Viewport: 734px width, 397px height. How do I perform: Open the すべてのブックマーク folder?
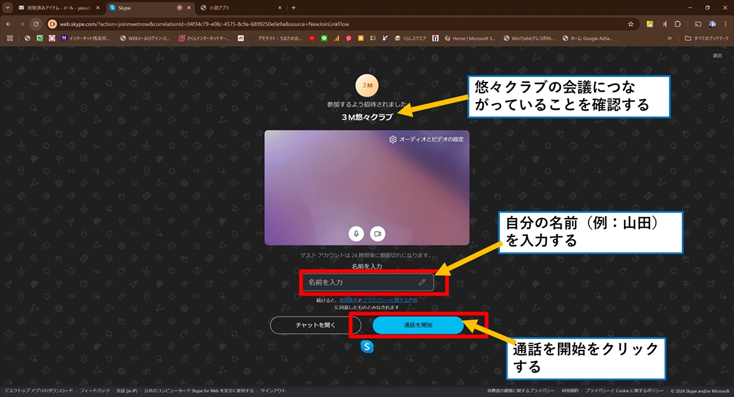coord(706,38)
